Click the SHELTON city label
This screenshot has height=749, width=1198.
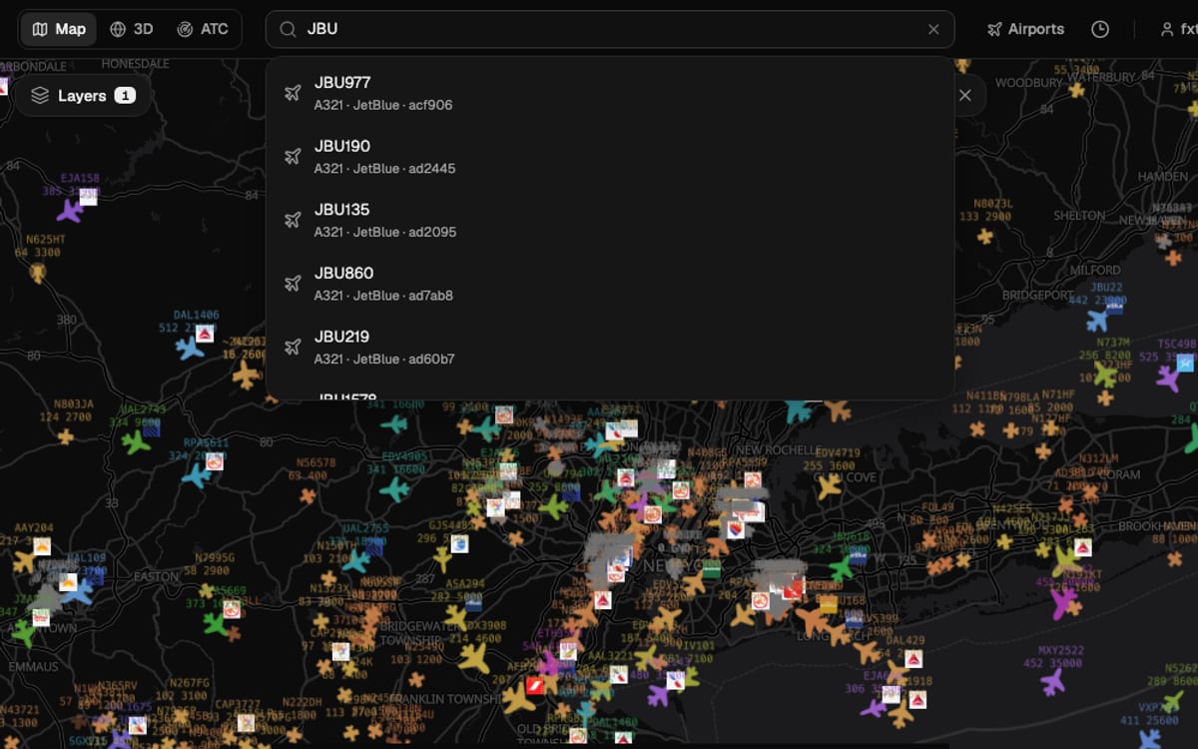pyautogui.click(x=1079, y=215)
